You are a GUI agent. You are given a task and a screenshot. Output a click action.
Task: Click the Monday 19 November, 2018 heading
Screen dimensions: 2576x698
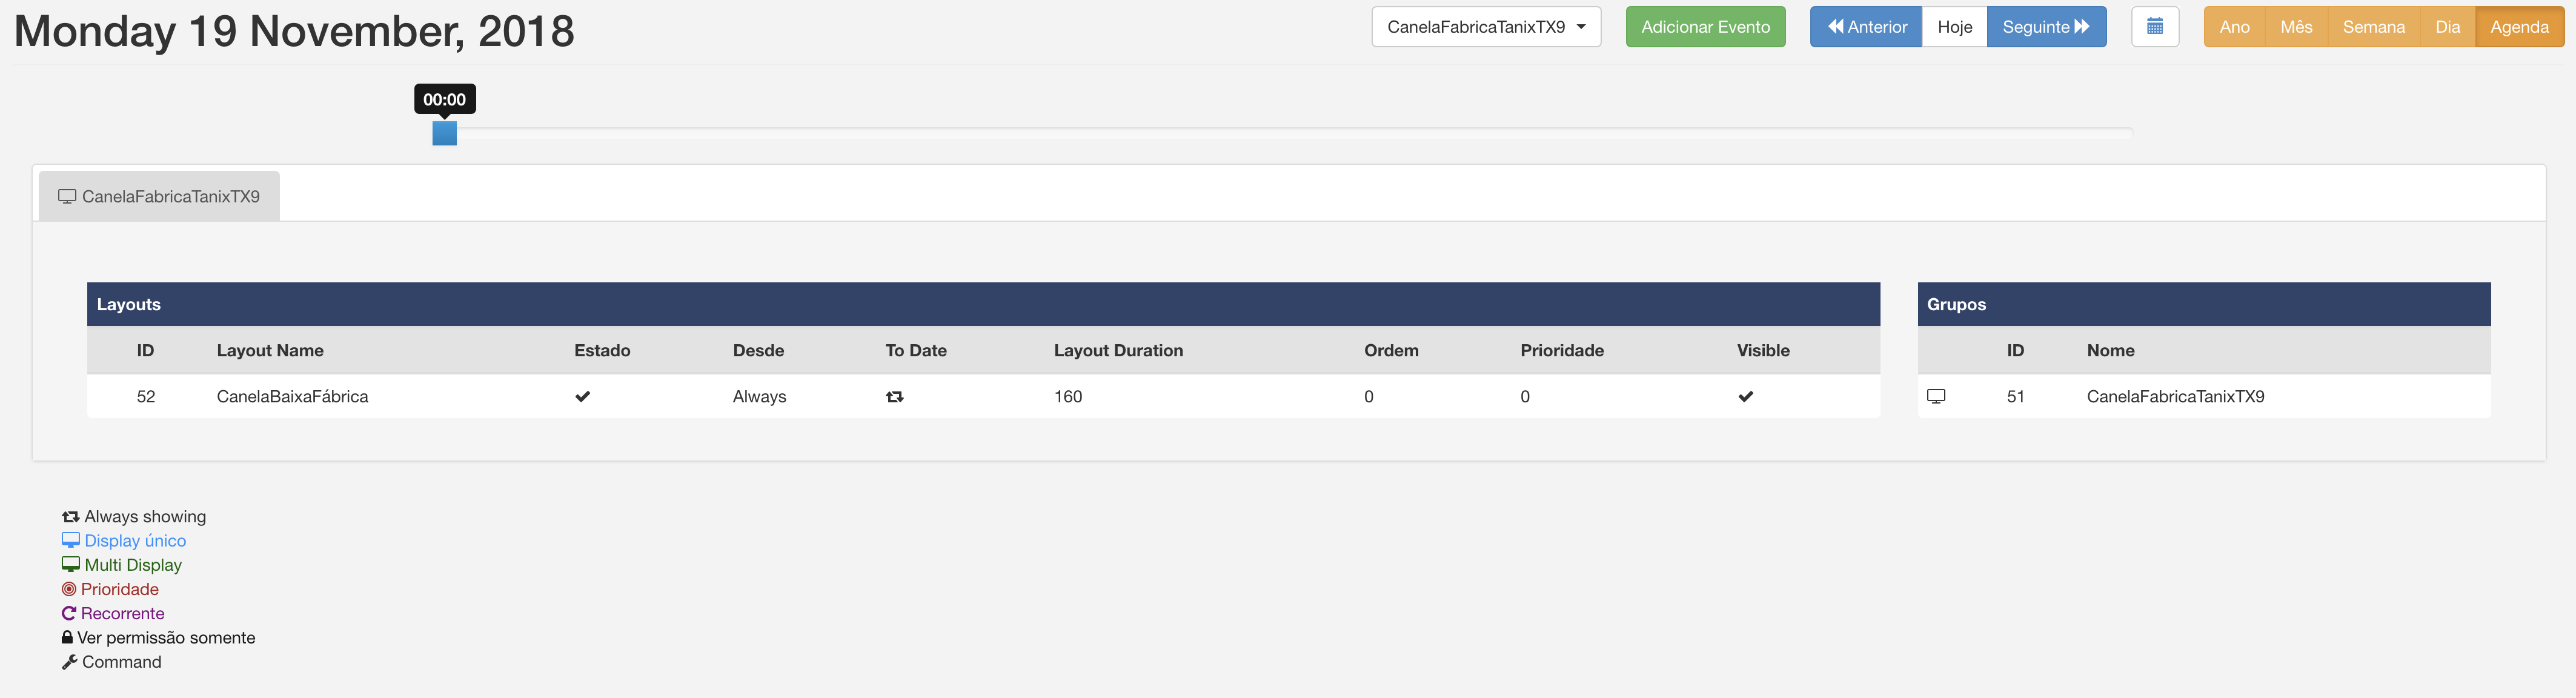[x=294, y=31]
